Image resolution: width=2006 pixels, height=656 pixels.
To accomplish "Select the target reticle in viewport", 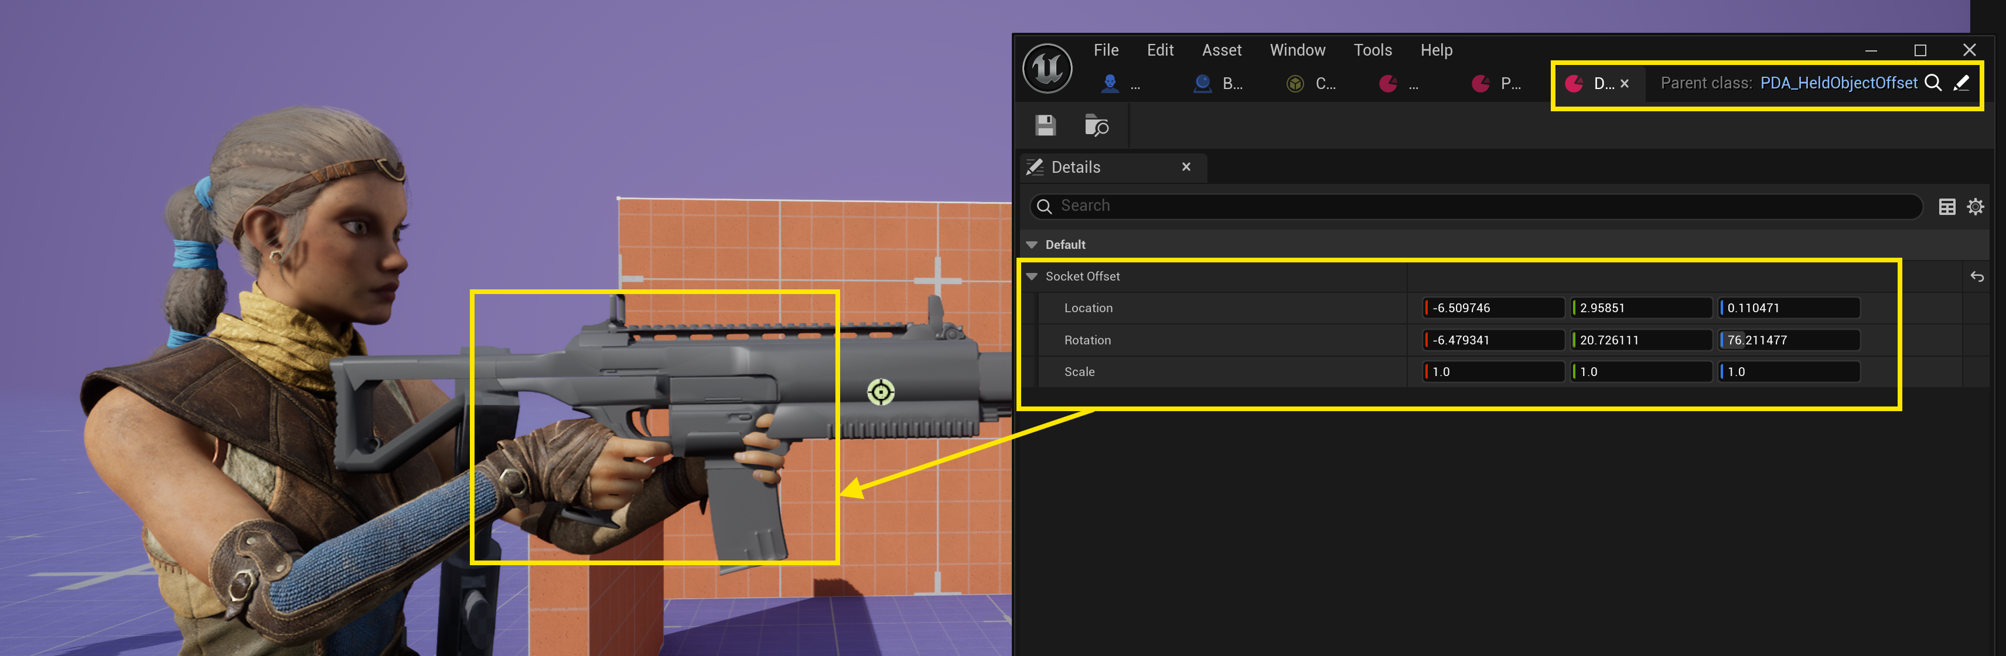I will click(881, 392).
